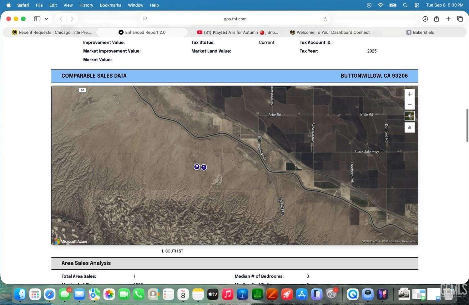Zoom out on the map
Screen dimensions: 469x305
(409, 104)
